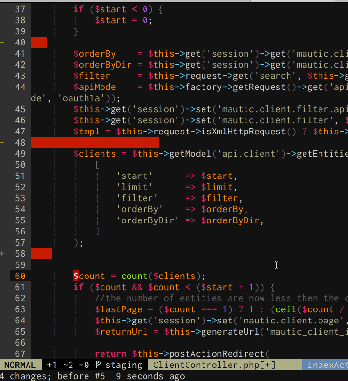This screenshot has height=381, width=348.
Task: Click $returnUrl variable on line 65
Action: (x=121, y=332)
